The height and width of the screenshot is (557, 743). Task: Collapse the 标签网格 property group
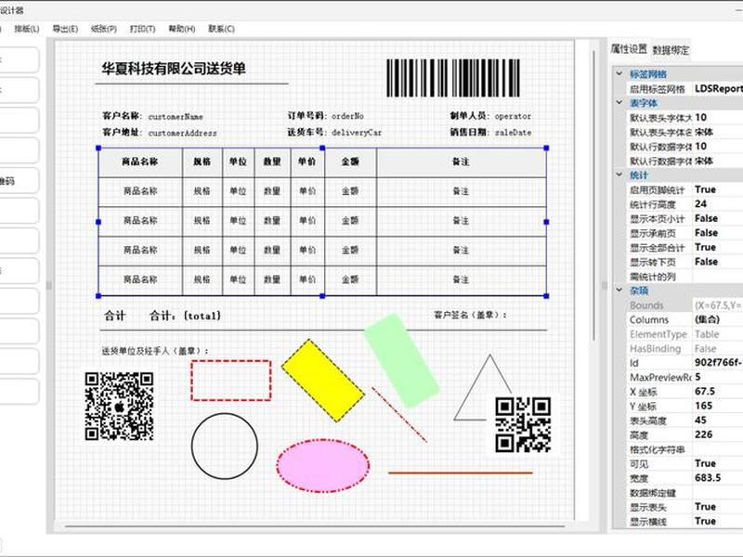tap(619, 73)
